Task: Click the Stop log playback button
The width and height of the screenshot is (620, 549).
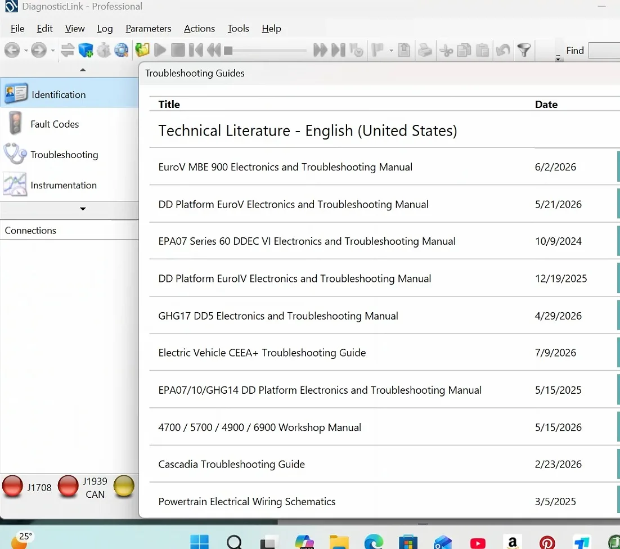Action: (x=178, y=50)
